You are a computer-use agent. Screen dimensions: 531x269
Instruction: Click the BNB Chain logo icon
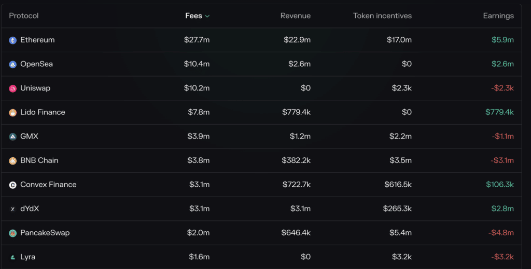13,161
